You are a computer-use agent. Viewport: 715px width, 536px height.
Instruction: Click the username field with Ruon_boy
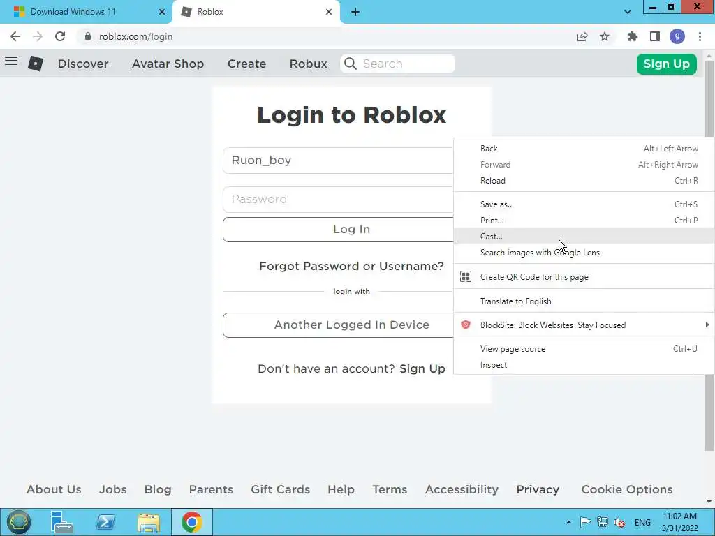point(338,161)
